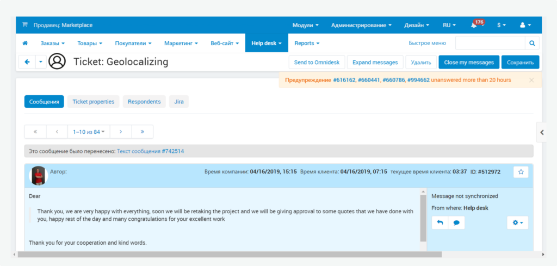
Task: Expand the 1–10 из 84 pagination dropdown
Action: (89, 132)
